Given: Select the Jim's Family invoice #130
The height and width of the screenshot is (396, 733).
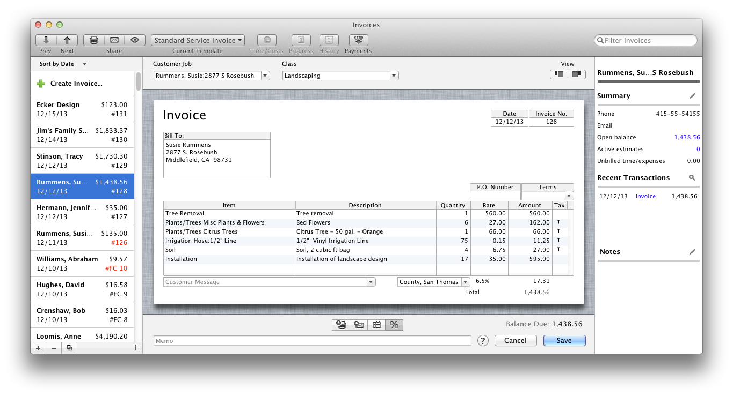Looking at the screenshot, I should 82,135.
